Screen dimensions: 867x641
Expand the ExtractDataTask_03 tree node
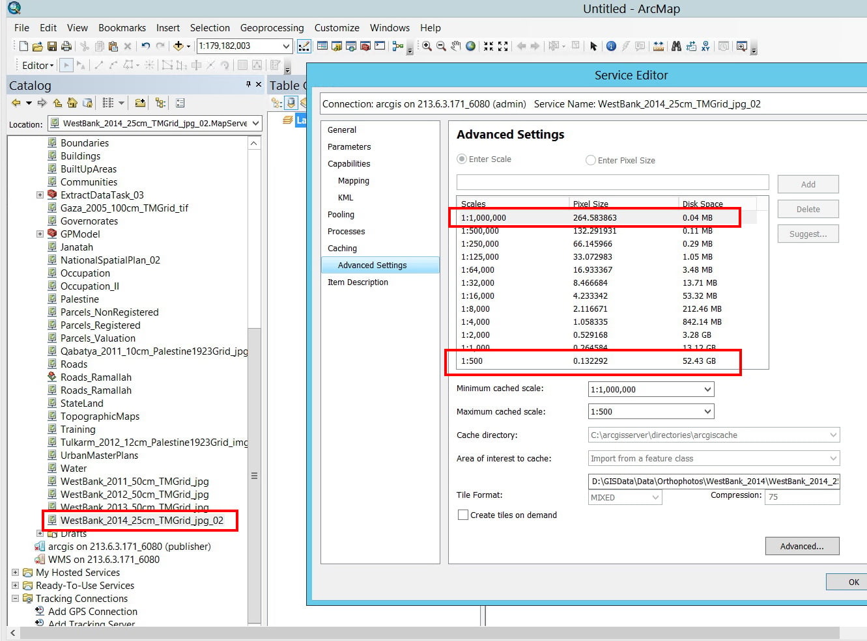point(40,195)
